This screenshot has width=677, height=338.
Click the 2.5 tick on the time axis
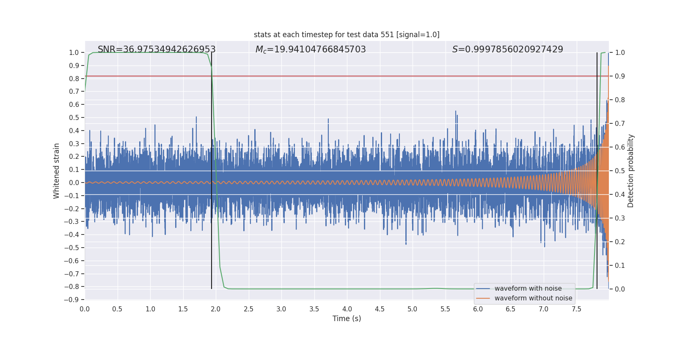point(248,309)
